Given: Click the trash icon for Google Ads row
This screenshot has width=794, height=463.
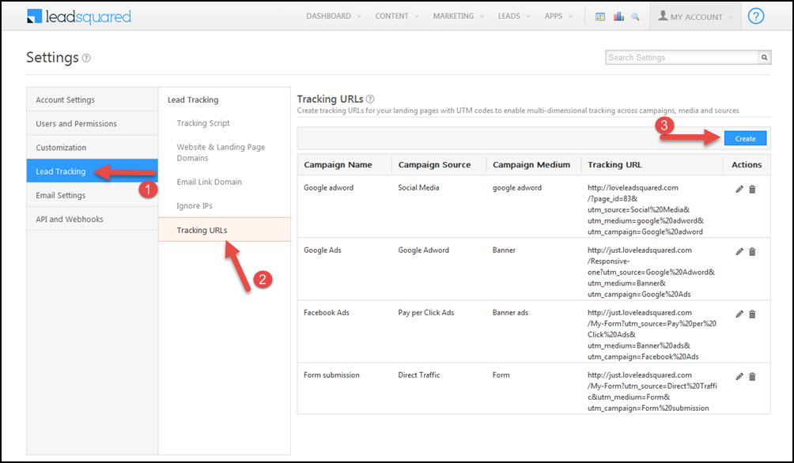Looking at the screenshot, I should pos(752,251).
